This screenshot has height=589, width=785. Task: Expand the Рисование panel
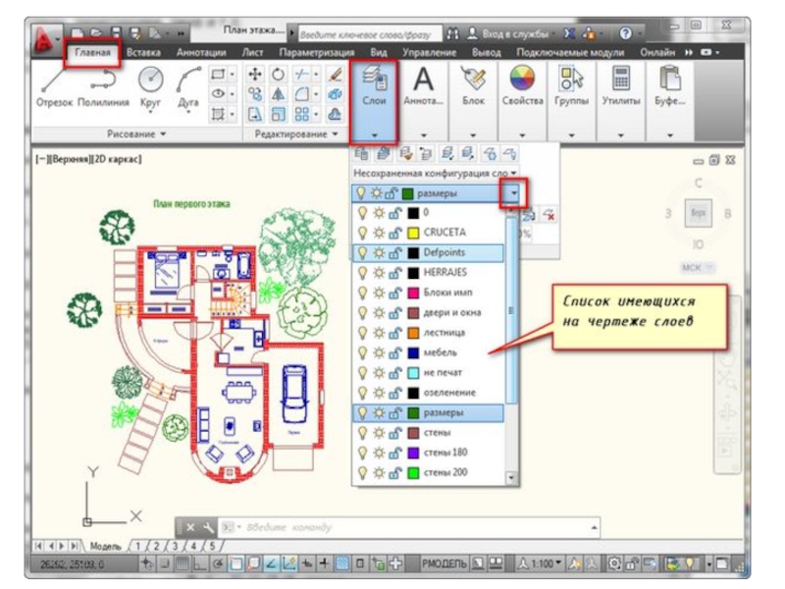coord(136,134)
